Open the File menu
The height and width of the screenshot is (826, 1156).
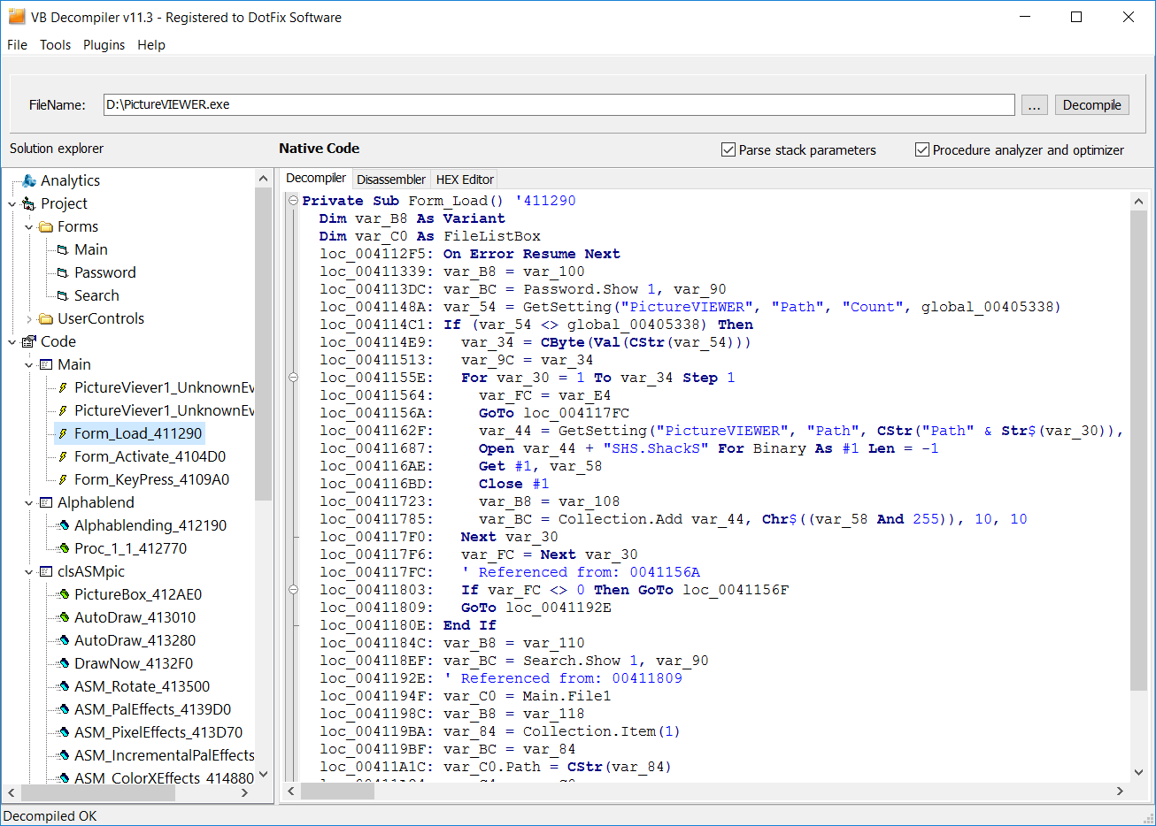[x=17, y=45]
